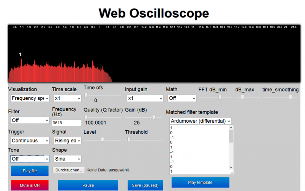
Task: Click the Gain (dB) slider handle
Action: (x=154, y=117)
